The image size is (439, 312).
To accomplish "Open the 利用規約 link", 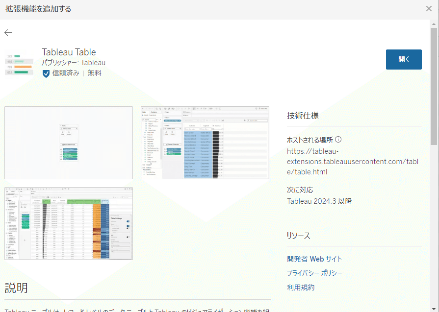I will pyautogui.click(x=301, y=288).
